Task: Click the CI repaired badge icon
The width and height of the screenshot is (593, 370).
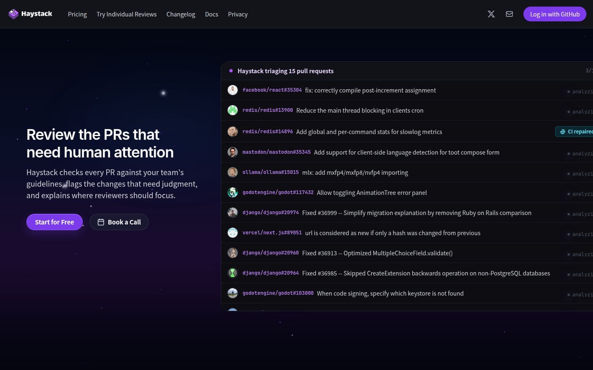Action: click(x=563, y=132)
